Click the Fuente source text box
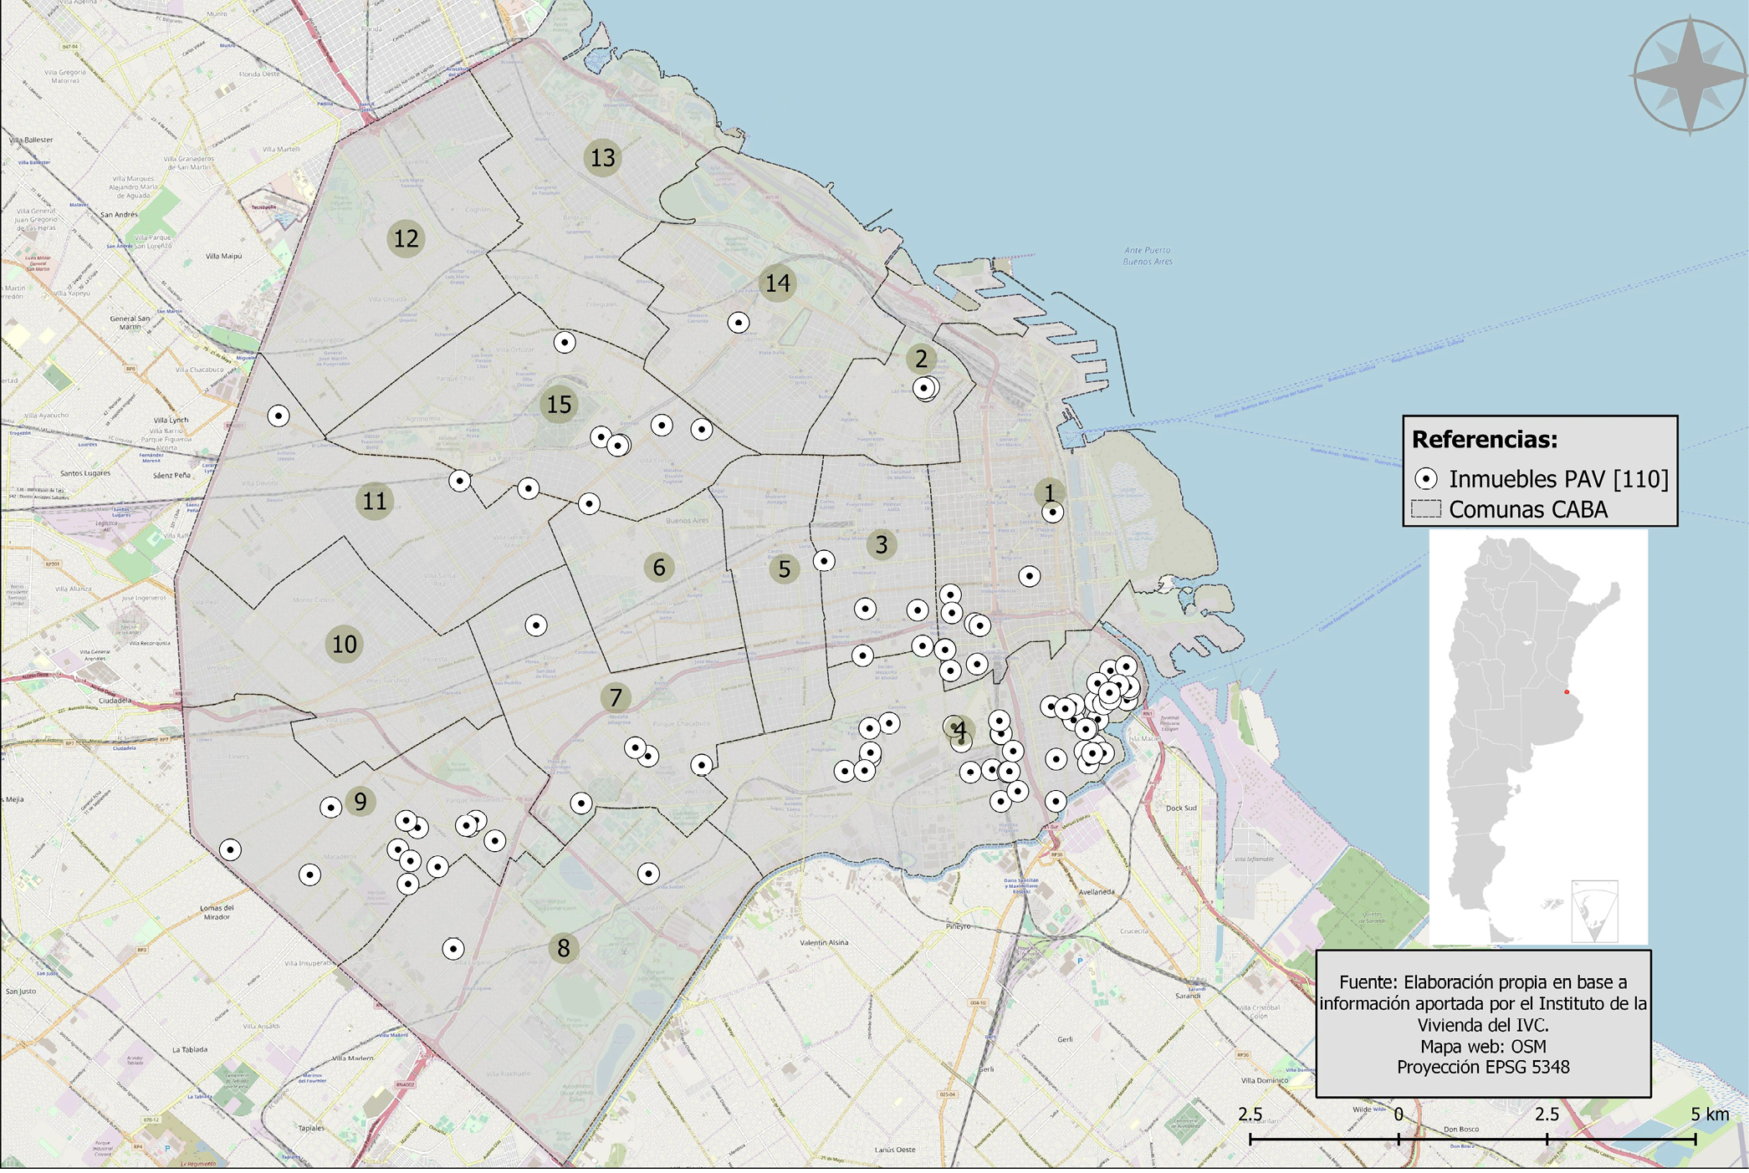 [x=1483, y=1023]
